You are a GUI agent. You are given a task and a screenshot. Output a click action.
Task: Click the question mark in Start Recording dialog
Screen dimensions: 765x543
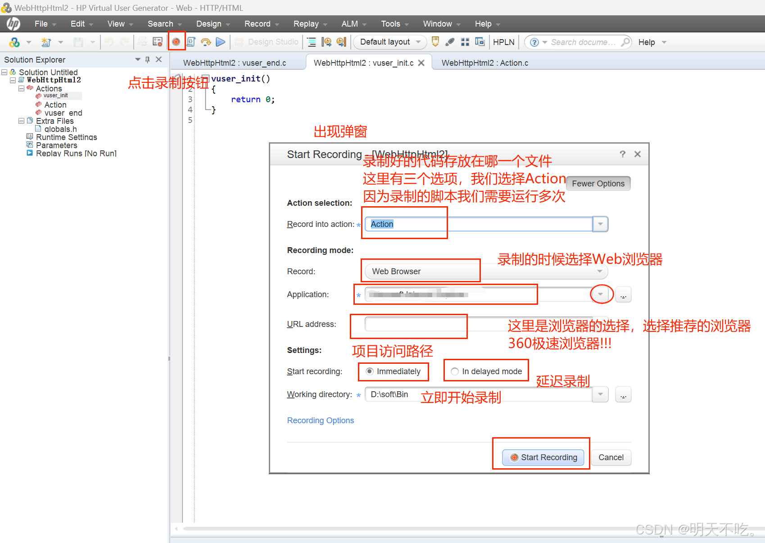[x=622, y=154]
